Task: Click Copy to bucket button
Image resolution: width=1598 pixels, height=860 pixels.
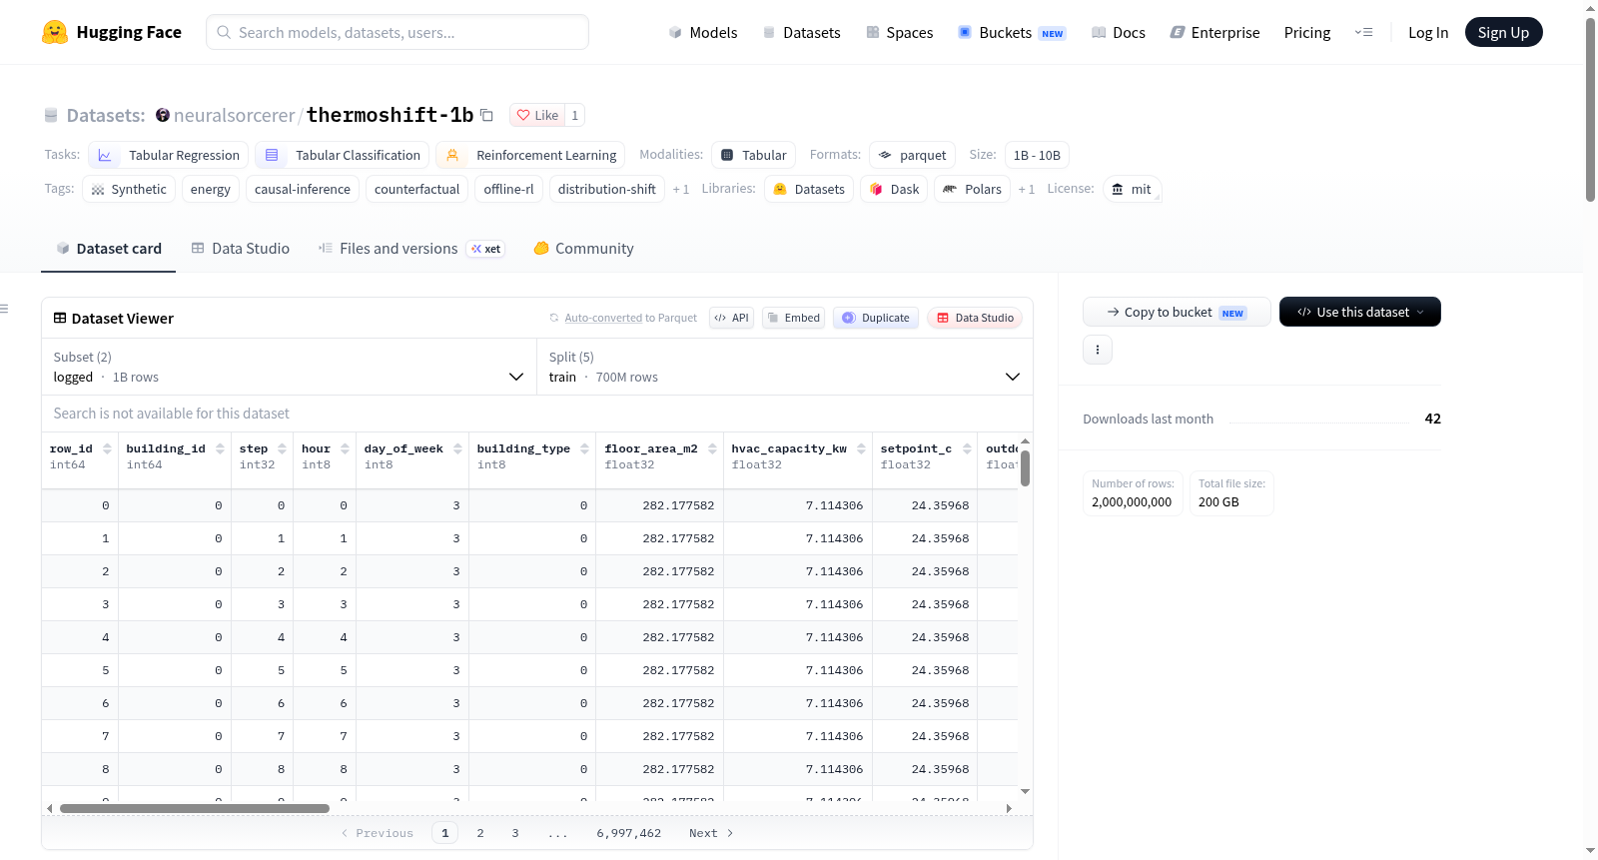Action: click(x=1177, y=312)
